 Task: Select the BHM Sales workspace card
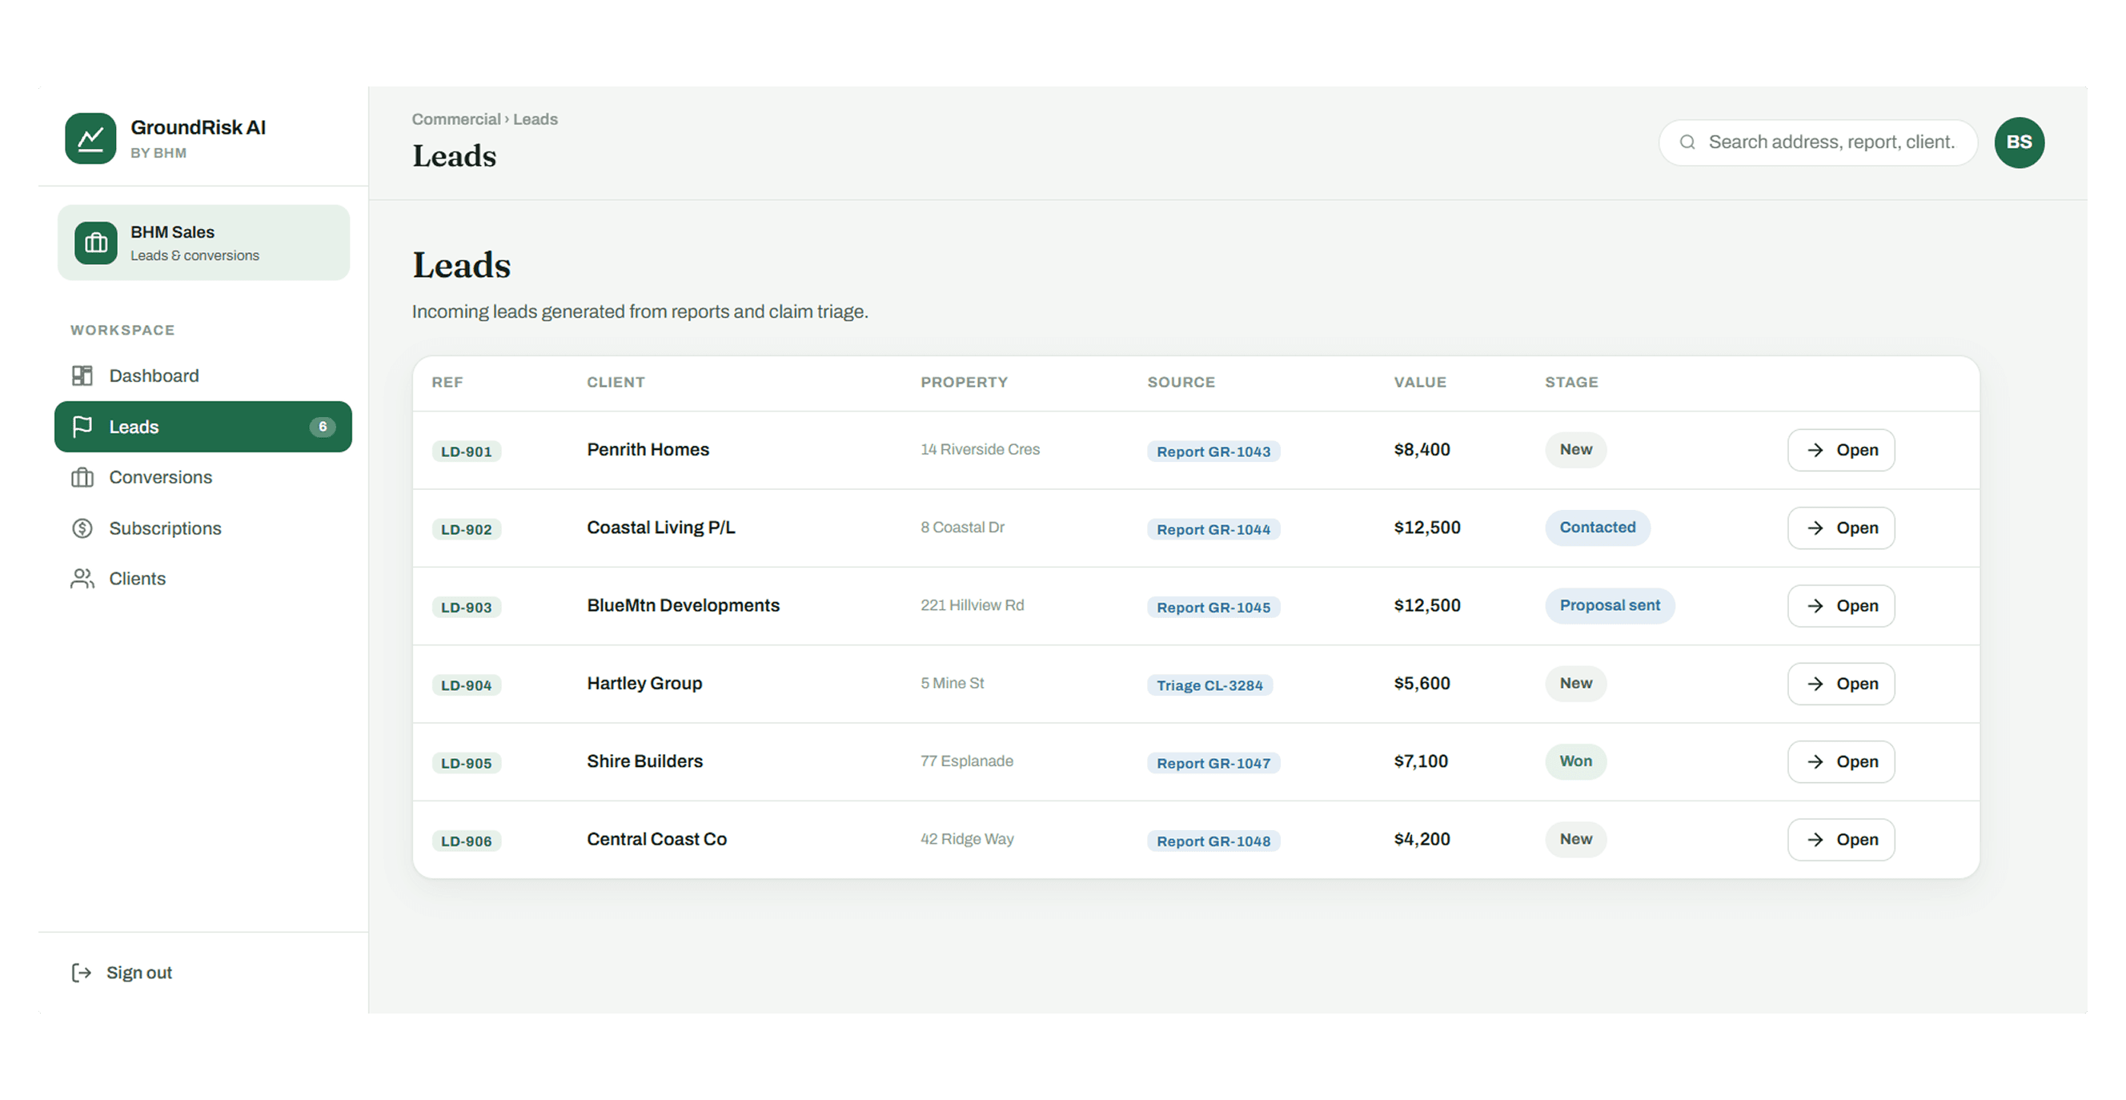pyautogui.click(x=203, y=243)
